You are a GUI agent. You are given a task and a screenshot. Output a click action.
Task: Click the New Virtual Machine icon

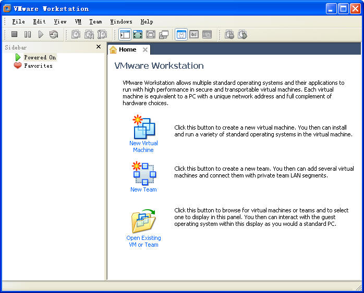pos(144,127)
